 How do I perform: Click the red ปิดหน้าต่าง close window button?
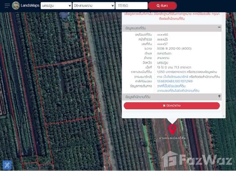pyautogui.click(x=171, y=106)
